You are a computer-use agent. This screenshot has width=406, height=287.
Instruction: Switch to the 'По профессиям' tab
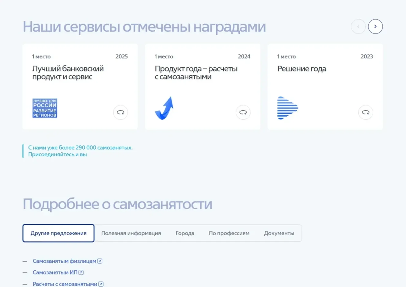coord(229,233)
